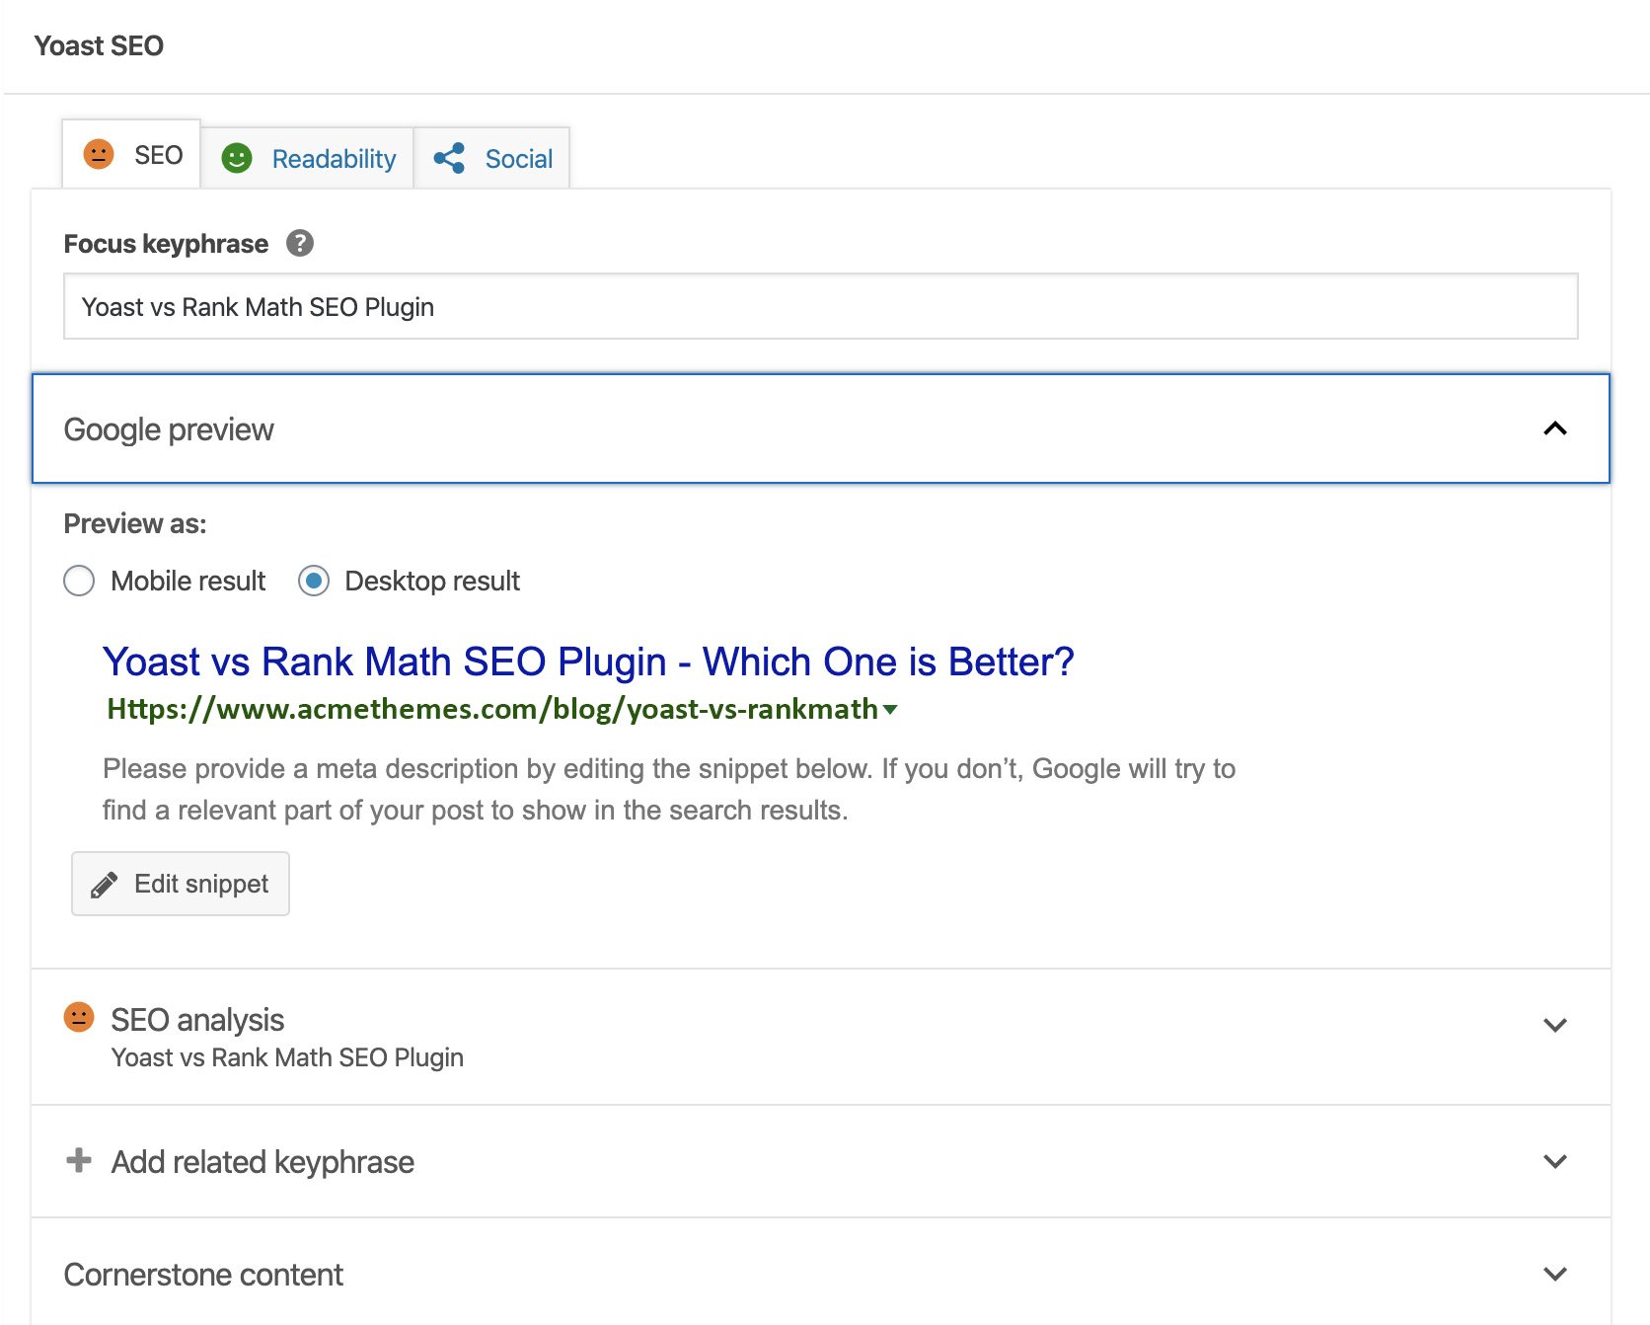Viewport: 1650px width, 1325px height.
Task: Click the 'Yoast SEO' panel title
Action: coord(99,45)
